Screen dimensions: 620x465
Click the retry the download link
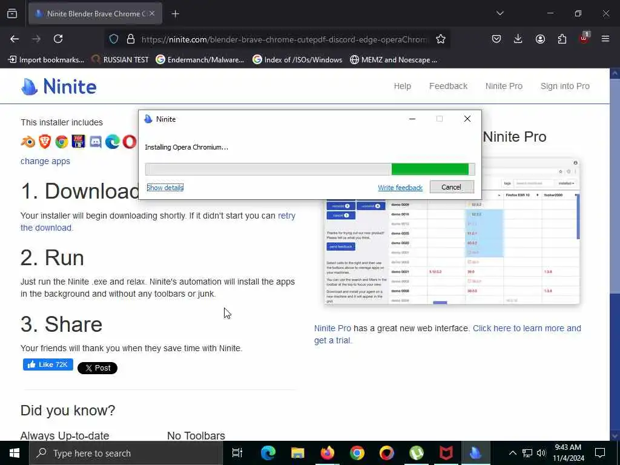(x=158, y=222)
